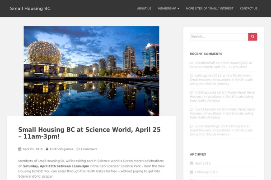Open the April 2015 archive
271x180 pixels.
pos(203,163)
